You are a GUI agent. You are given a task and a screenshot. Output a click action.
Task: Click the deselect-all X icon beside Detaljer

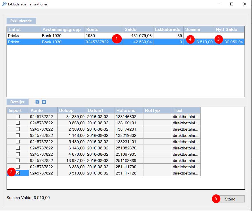pos(44,102)
